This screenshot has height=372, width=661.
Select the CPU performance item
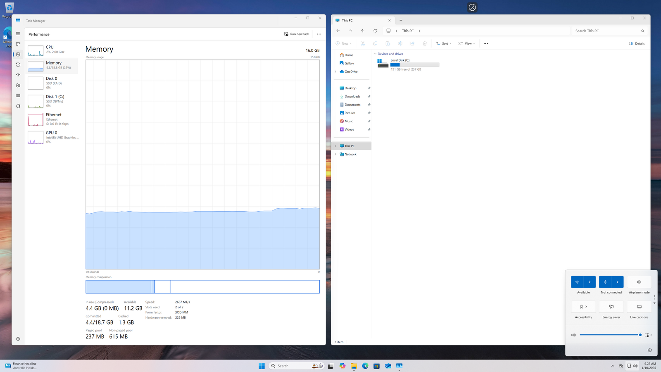tap(52, 50)
